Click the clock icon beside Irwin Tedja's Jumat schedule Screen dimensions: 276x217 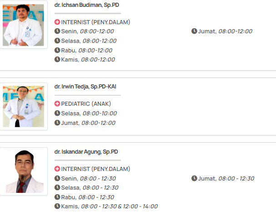(x=57, y=123)
